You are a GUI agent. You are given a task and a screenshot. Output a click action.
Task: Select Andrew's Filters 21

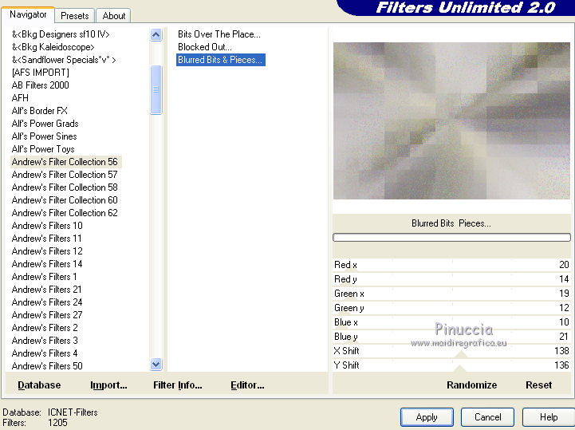[46, 290]
